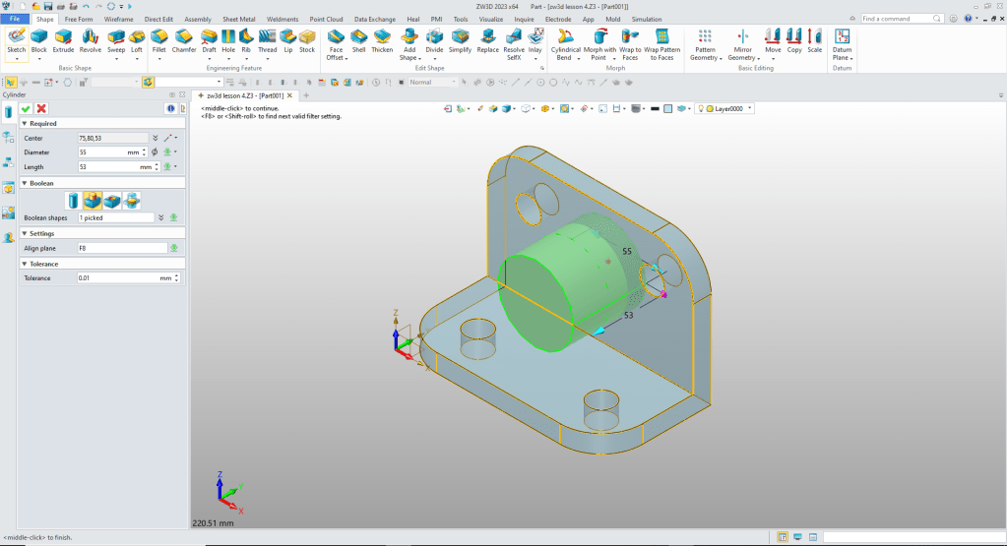Click the Revolve shape tool
This screenshot has height=546, width=1007.
[91, 39]
